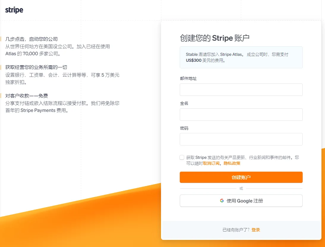
Task: Click the 全名 field label
Action: 184,103
